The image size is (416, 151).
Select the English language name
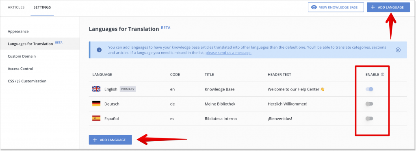(x=110, y=89)
